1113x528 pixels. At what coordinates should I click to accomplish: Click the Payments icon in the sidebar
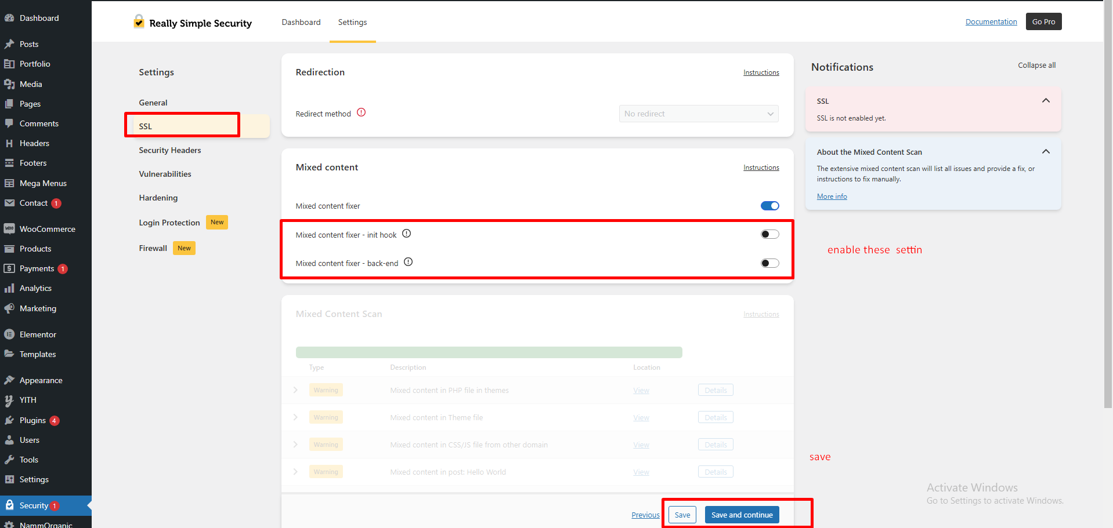9,268
